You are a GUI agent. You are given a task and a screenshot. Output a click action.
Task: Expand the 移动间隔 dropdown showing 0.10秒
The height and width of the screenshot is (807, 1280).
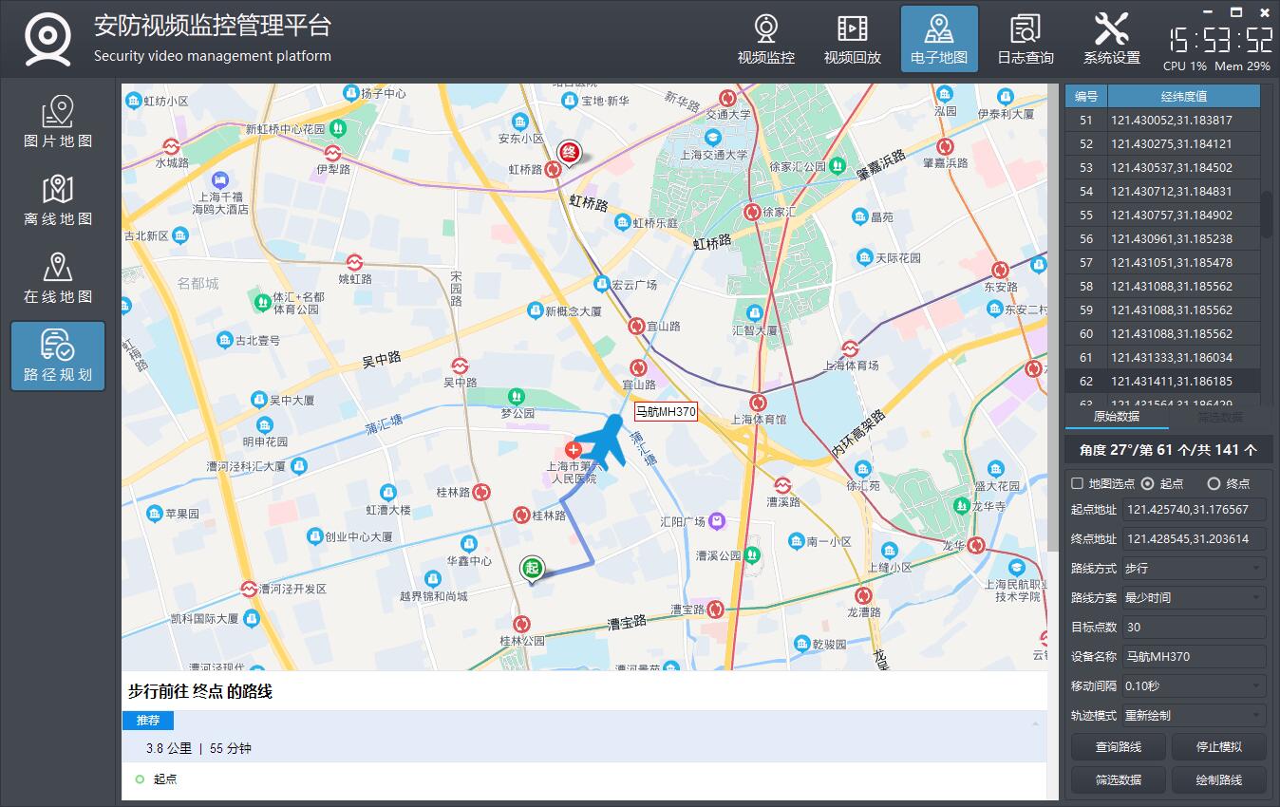point(1194,686)
